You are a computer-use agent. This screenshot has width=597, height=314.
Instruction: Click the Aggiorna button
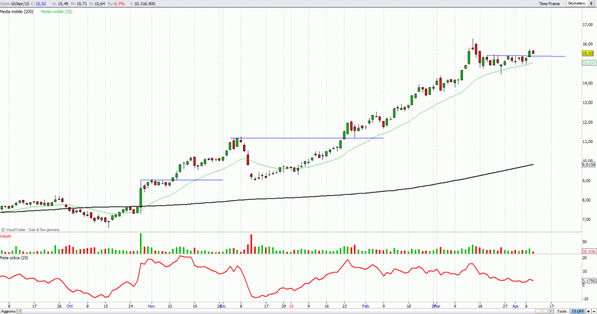[x=8, y=311]
